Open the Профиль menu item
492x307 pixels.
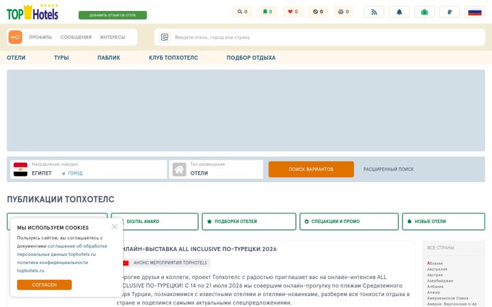[x=40, y=37]
